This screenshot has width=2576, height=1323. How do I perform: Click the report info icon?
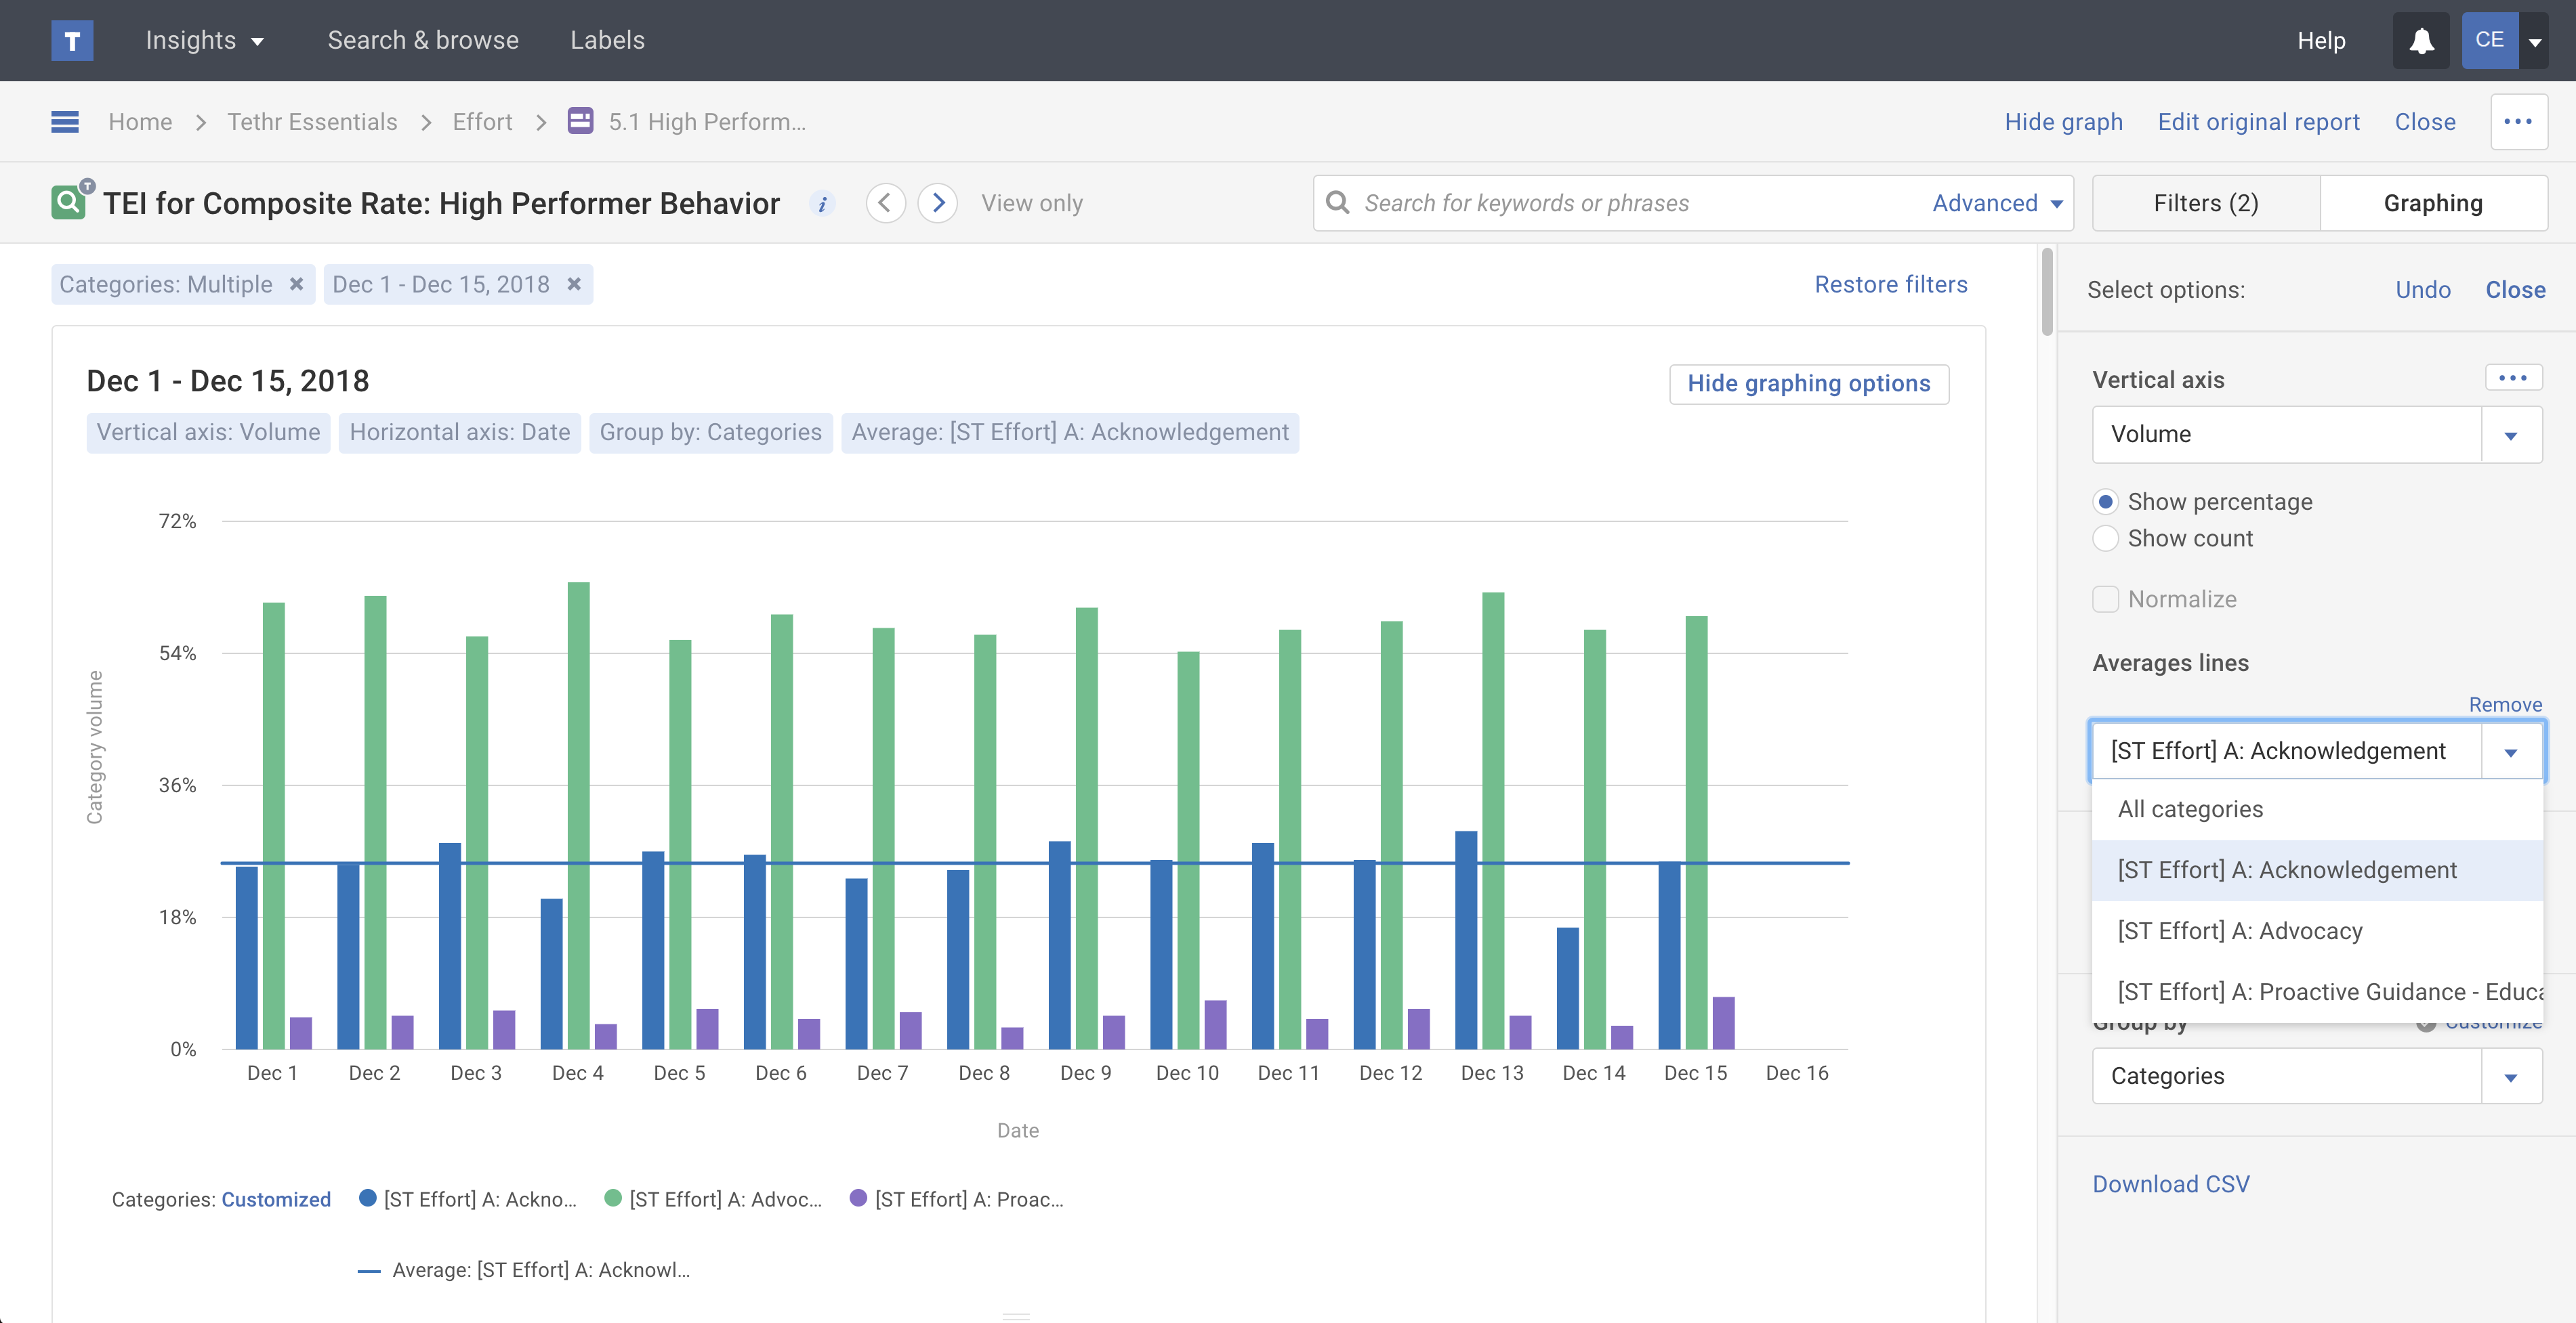[x=822, y=204]
